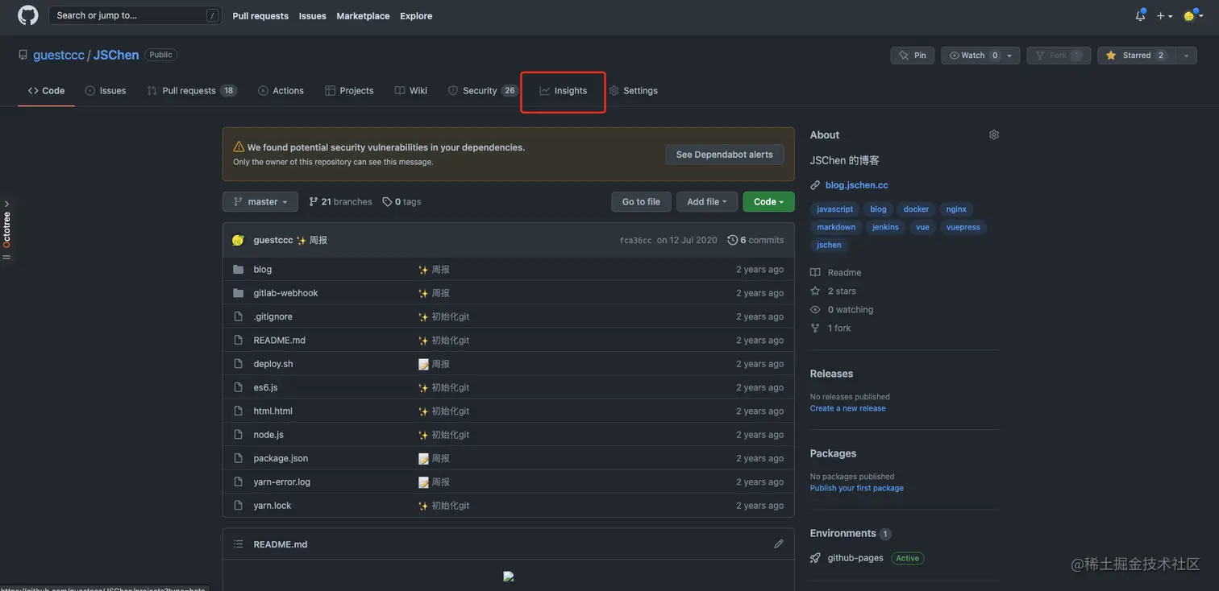Click the Octotree sidebar toggle
This screenshot has width=1219, height=591.
tap(6, 230)
